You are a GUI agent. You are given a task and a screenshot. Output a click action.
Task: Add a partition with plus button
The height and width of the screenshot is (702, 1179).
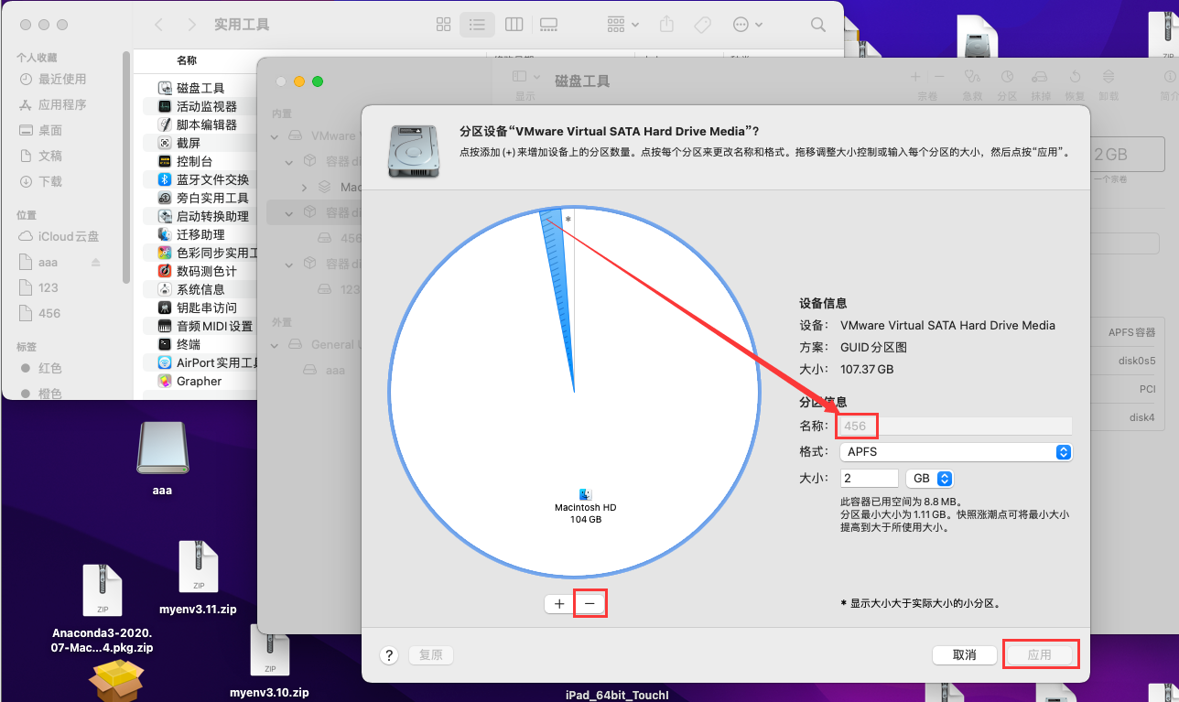click(x=559, y=604)
